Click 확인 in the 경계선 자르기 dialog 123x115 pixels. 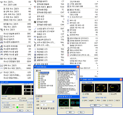(95, 105)
